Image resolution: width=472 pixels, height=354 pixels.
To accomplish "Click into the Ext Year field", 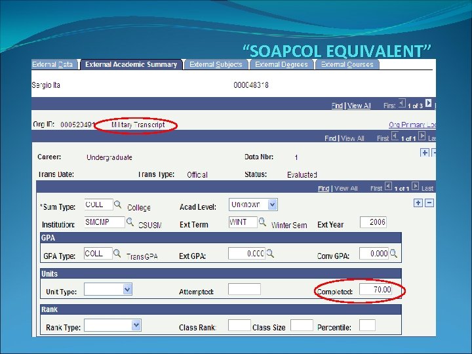I will click(373, 222).
